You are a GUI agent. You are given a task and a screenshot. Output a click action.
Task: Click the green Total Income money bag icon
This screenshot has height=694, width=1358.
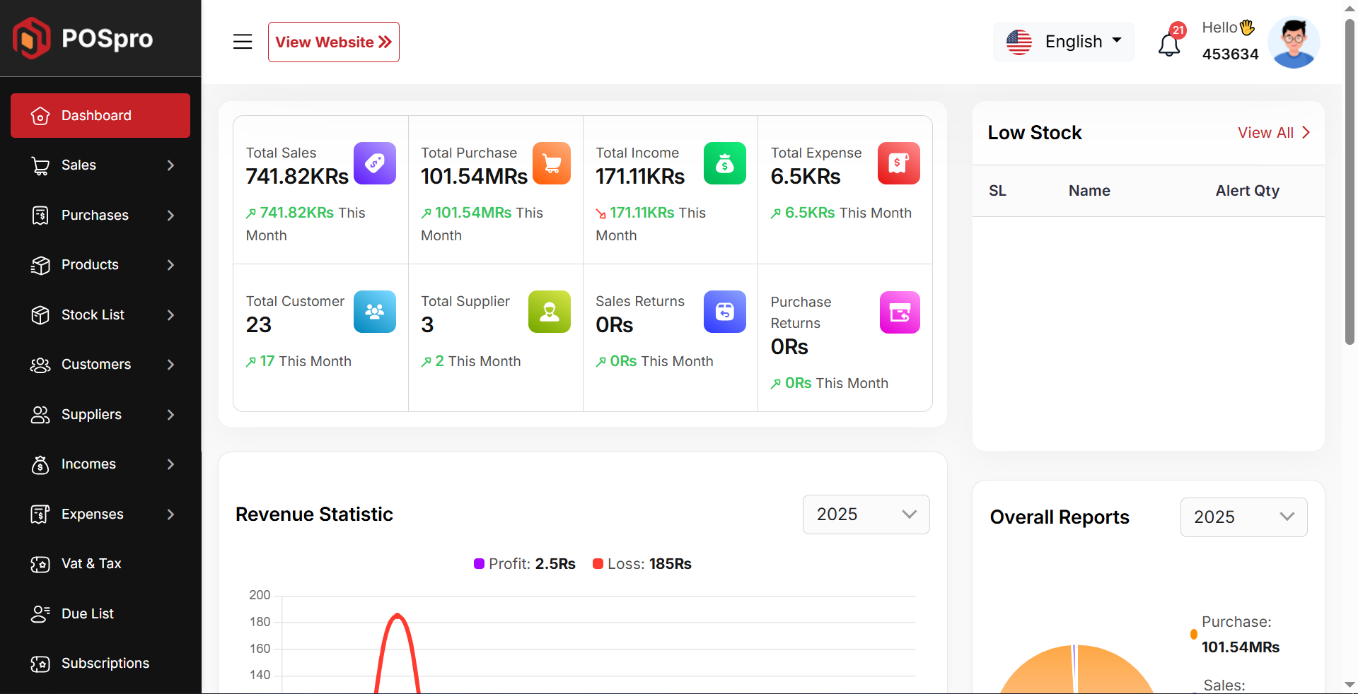pyautogui.click(x=724, y=163)
